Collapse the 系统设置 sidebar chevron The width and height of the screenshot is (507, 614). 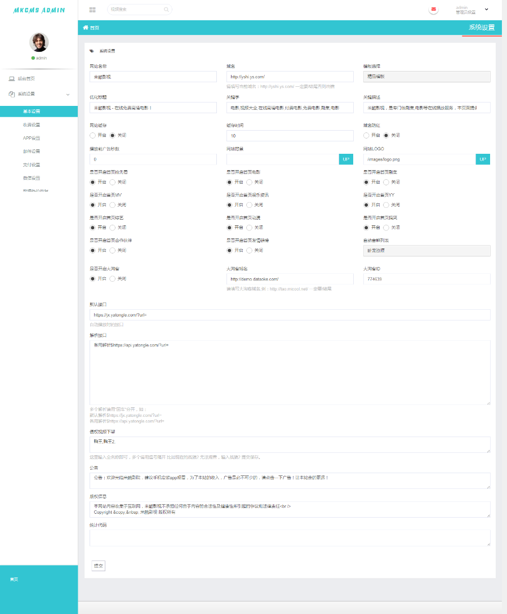click(68, 95)
